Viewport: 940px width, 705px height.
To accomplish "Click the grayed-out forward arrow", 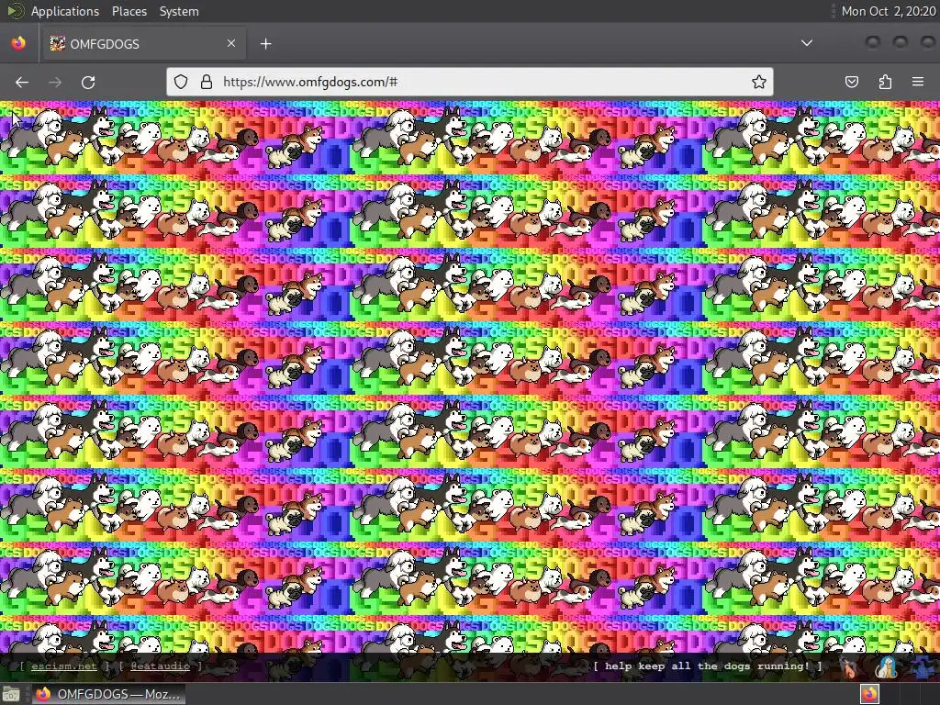I will [55, 82].
